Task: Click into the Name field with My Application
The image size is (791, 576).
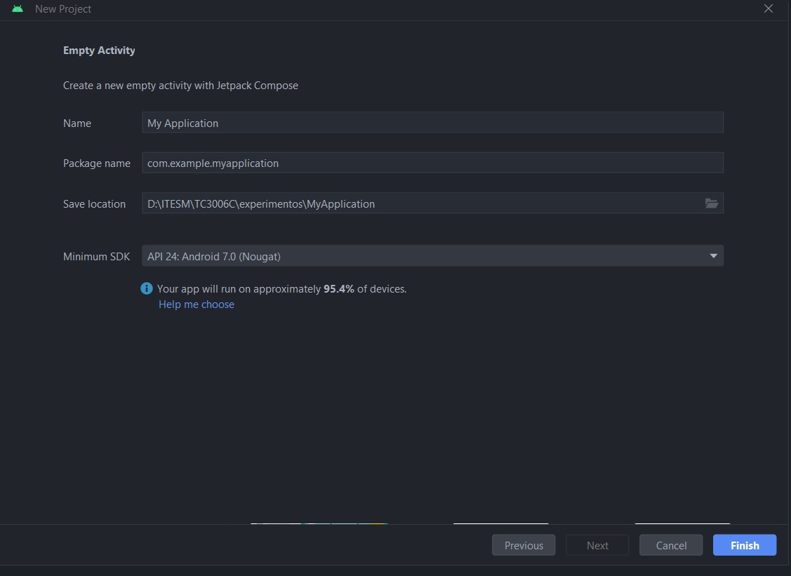Action: 432,123
